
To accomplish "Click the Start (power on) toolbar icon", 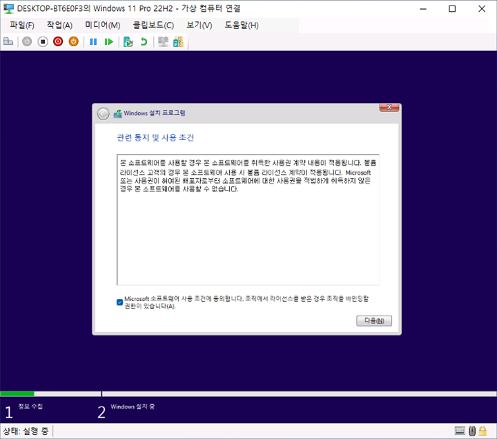I will [x=27, y=41].
